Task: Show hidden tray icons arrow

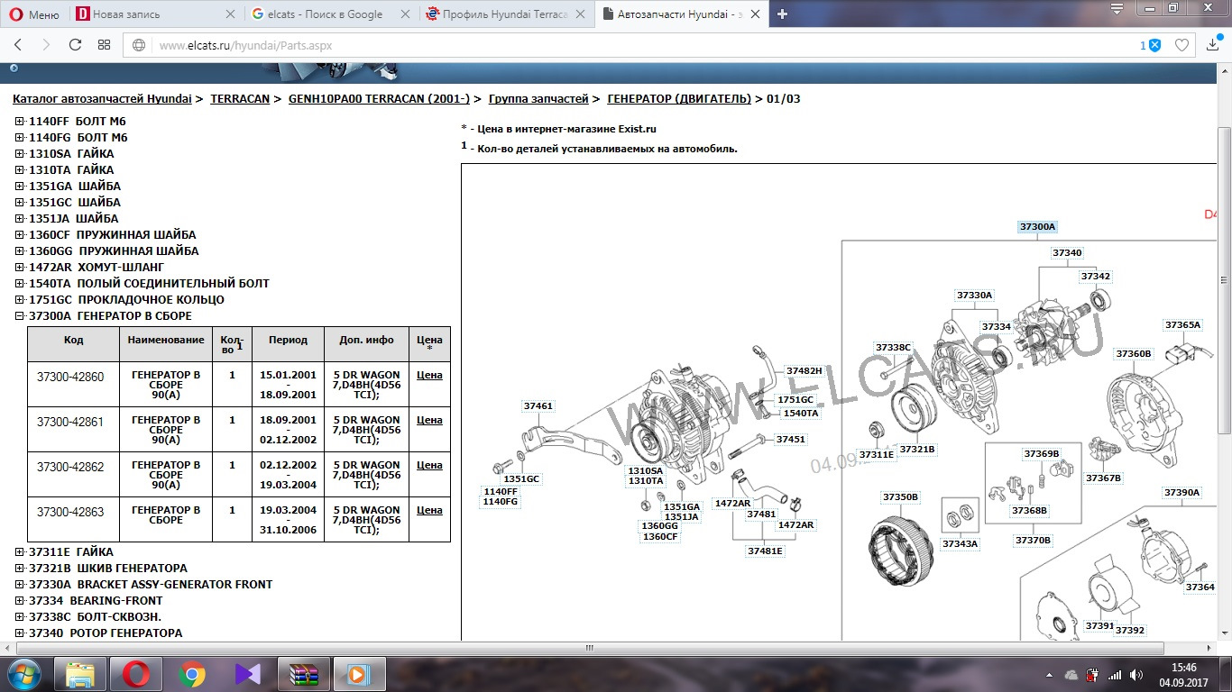Action: tap(1050, 675)
